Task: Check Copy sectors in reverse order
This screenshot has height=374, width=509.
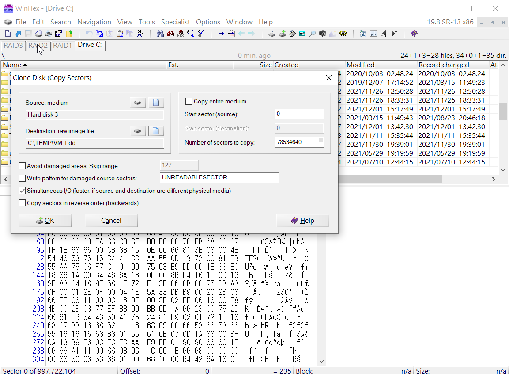Action: tap(22, 203)
